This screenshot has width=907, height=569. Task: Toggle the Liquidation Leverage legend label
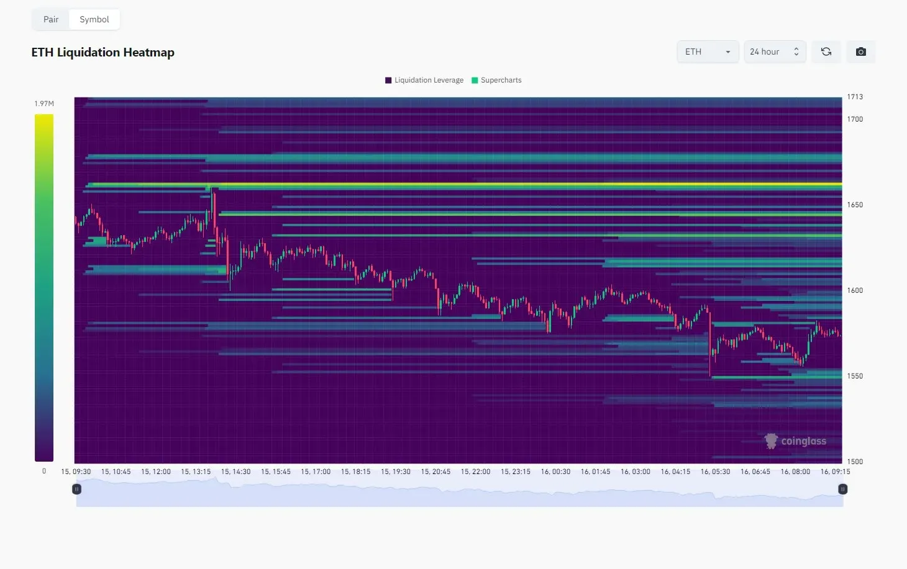point(429,81)
